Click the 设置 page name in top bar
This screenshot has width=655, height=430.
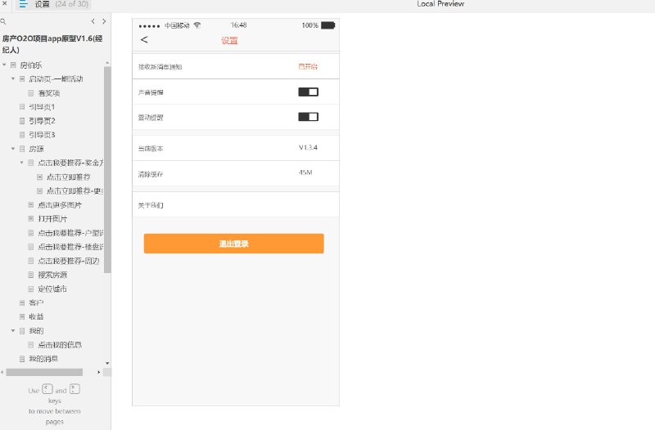(43, 4)
